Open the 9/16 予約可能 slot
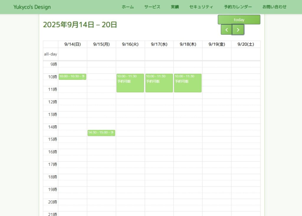 (x=130, y=83)
